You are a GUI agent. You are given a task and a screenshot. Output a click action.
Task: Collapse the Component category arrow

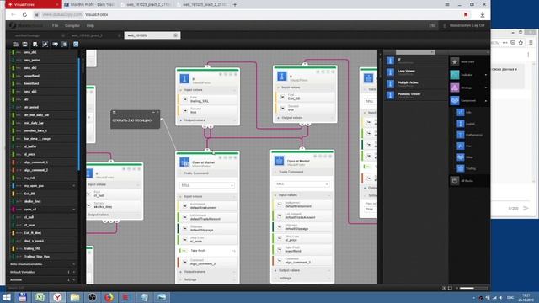[x=486, y=101]
